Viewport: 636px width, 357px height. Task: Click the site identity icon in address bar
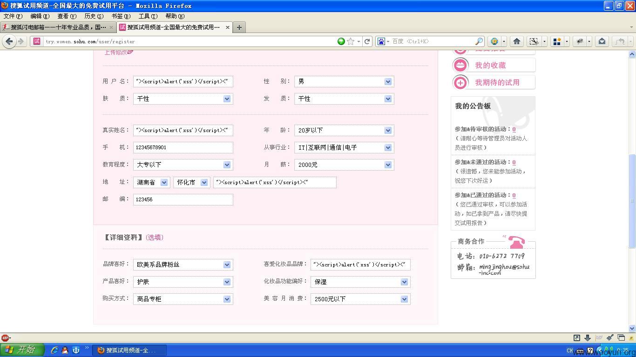[37, 41]
